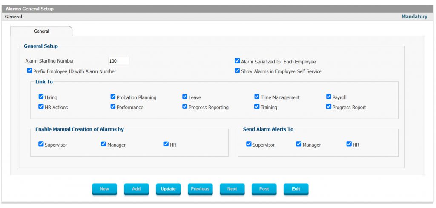Screen dimensions: 436x208
Task: Toggle Prefix Employee ID with Alarm Number
Action: 29,71
